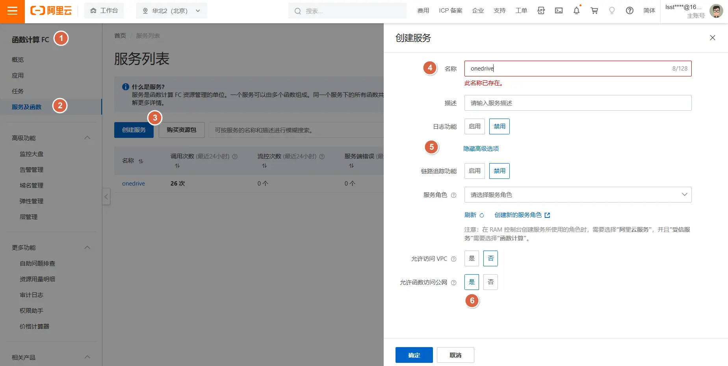Collapse the 高级功能 section
This screenshot has width=728, height=366.
(x=87, y=138)
